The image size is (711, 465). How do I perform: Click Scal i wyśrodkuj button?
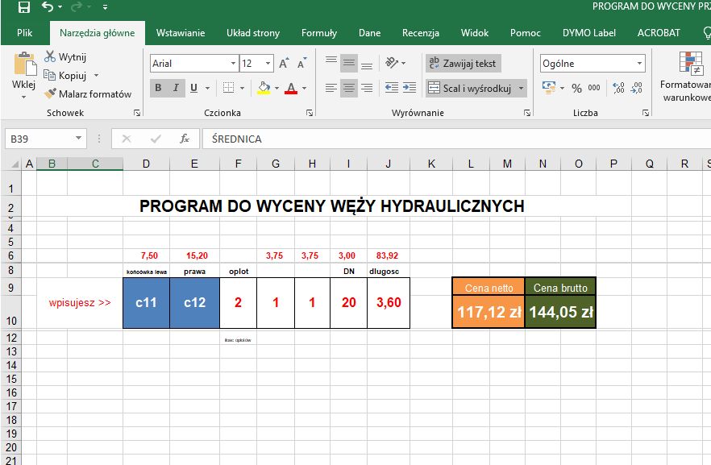tap(470, 88)
